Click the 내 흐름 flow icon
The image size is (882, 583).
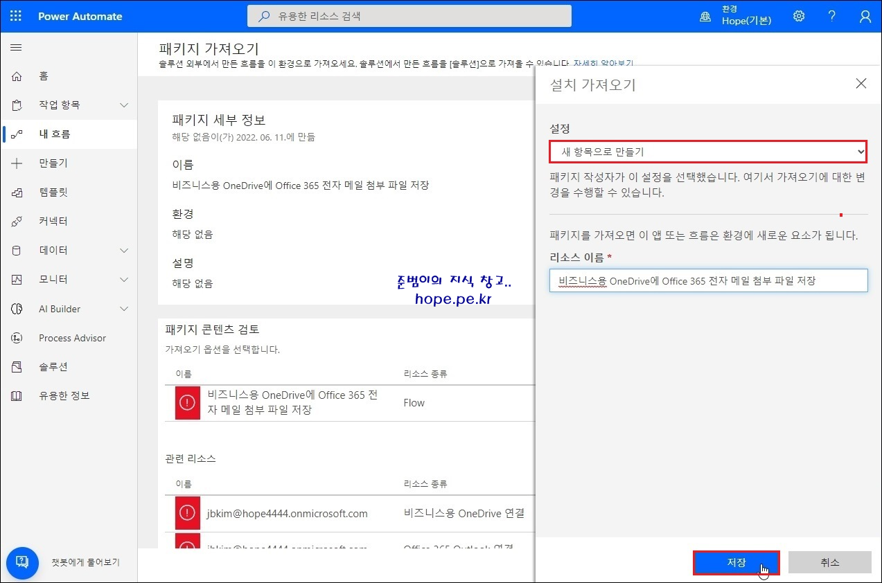[x=17, y=134]
